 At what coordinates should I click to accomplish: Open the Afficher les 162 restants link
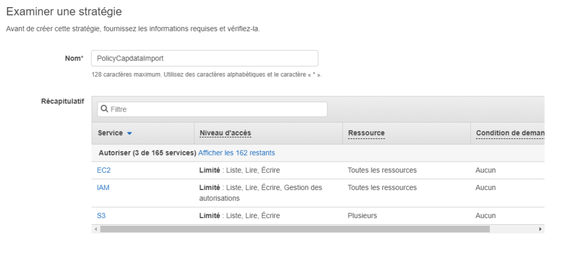point(236,153)
